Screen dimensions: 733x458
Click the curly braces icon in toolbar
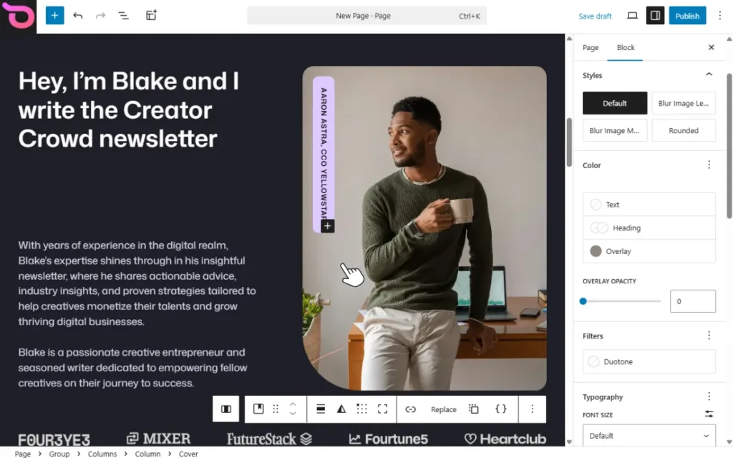point(501,409)
